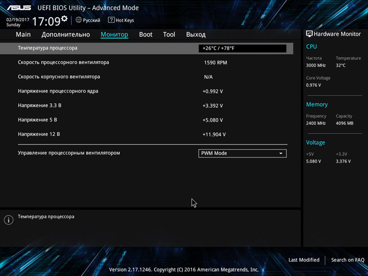
Task: Click the info circle icon
Action: point(9,220)
